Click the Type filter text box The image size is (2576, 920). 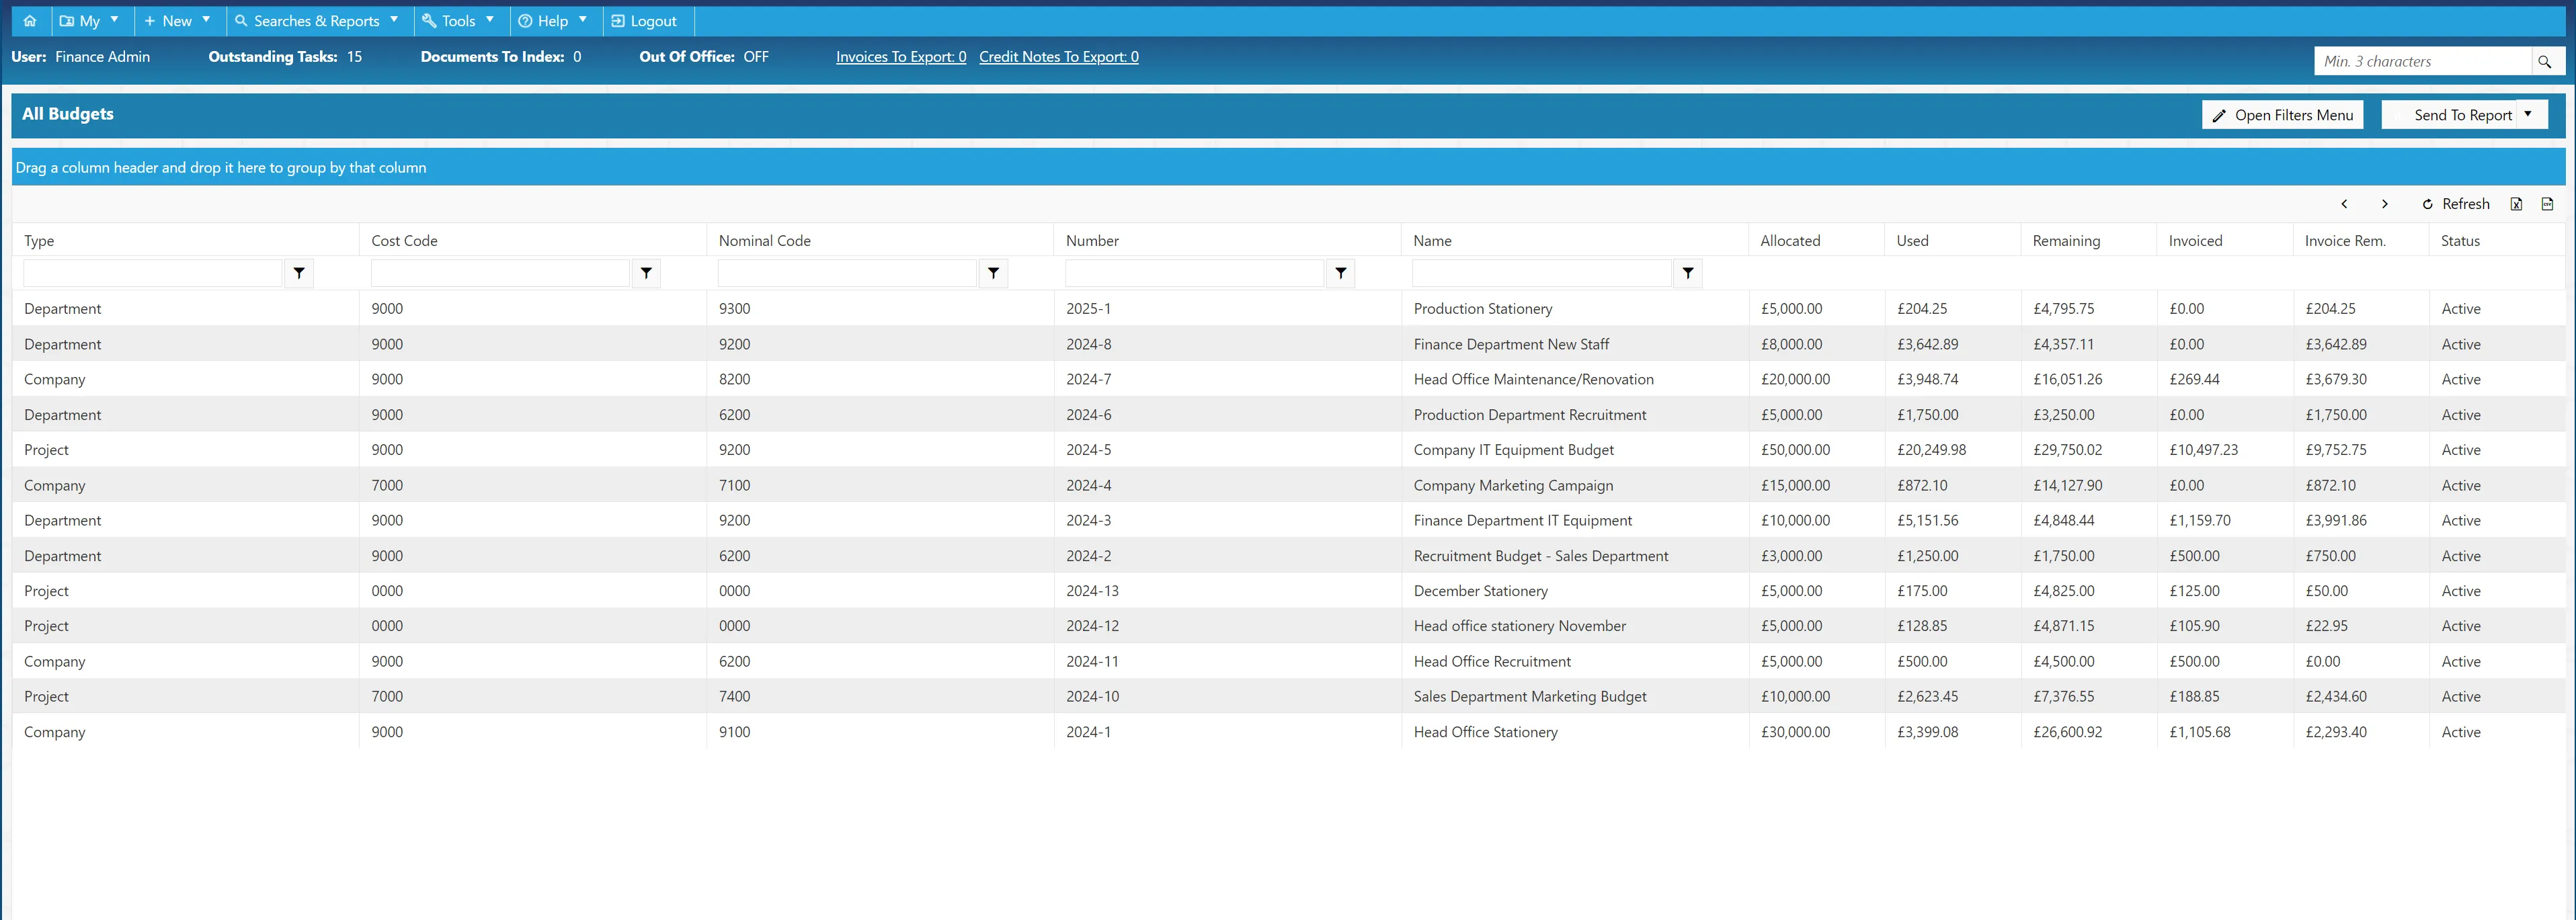[x=153, y=273]
